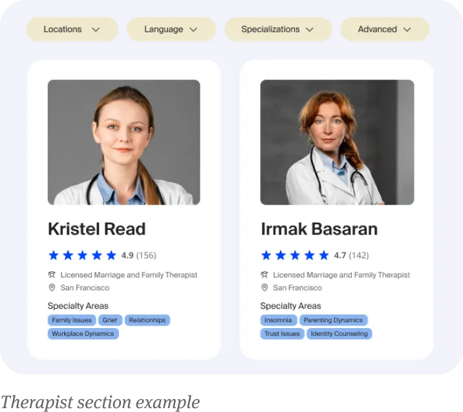
Task: Click Kristel Read's profile photo
Action: pos(124,142)
